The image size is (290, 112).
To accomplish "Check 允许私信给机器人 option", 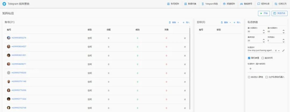I will pos(267,77).
